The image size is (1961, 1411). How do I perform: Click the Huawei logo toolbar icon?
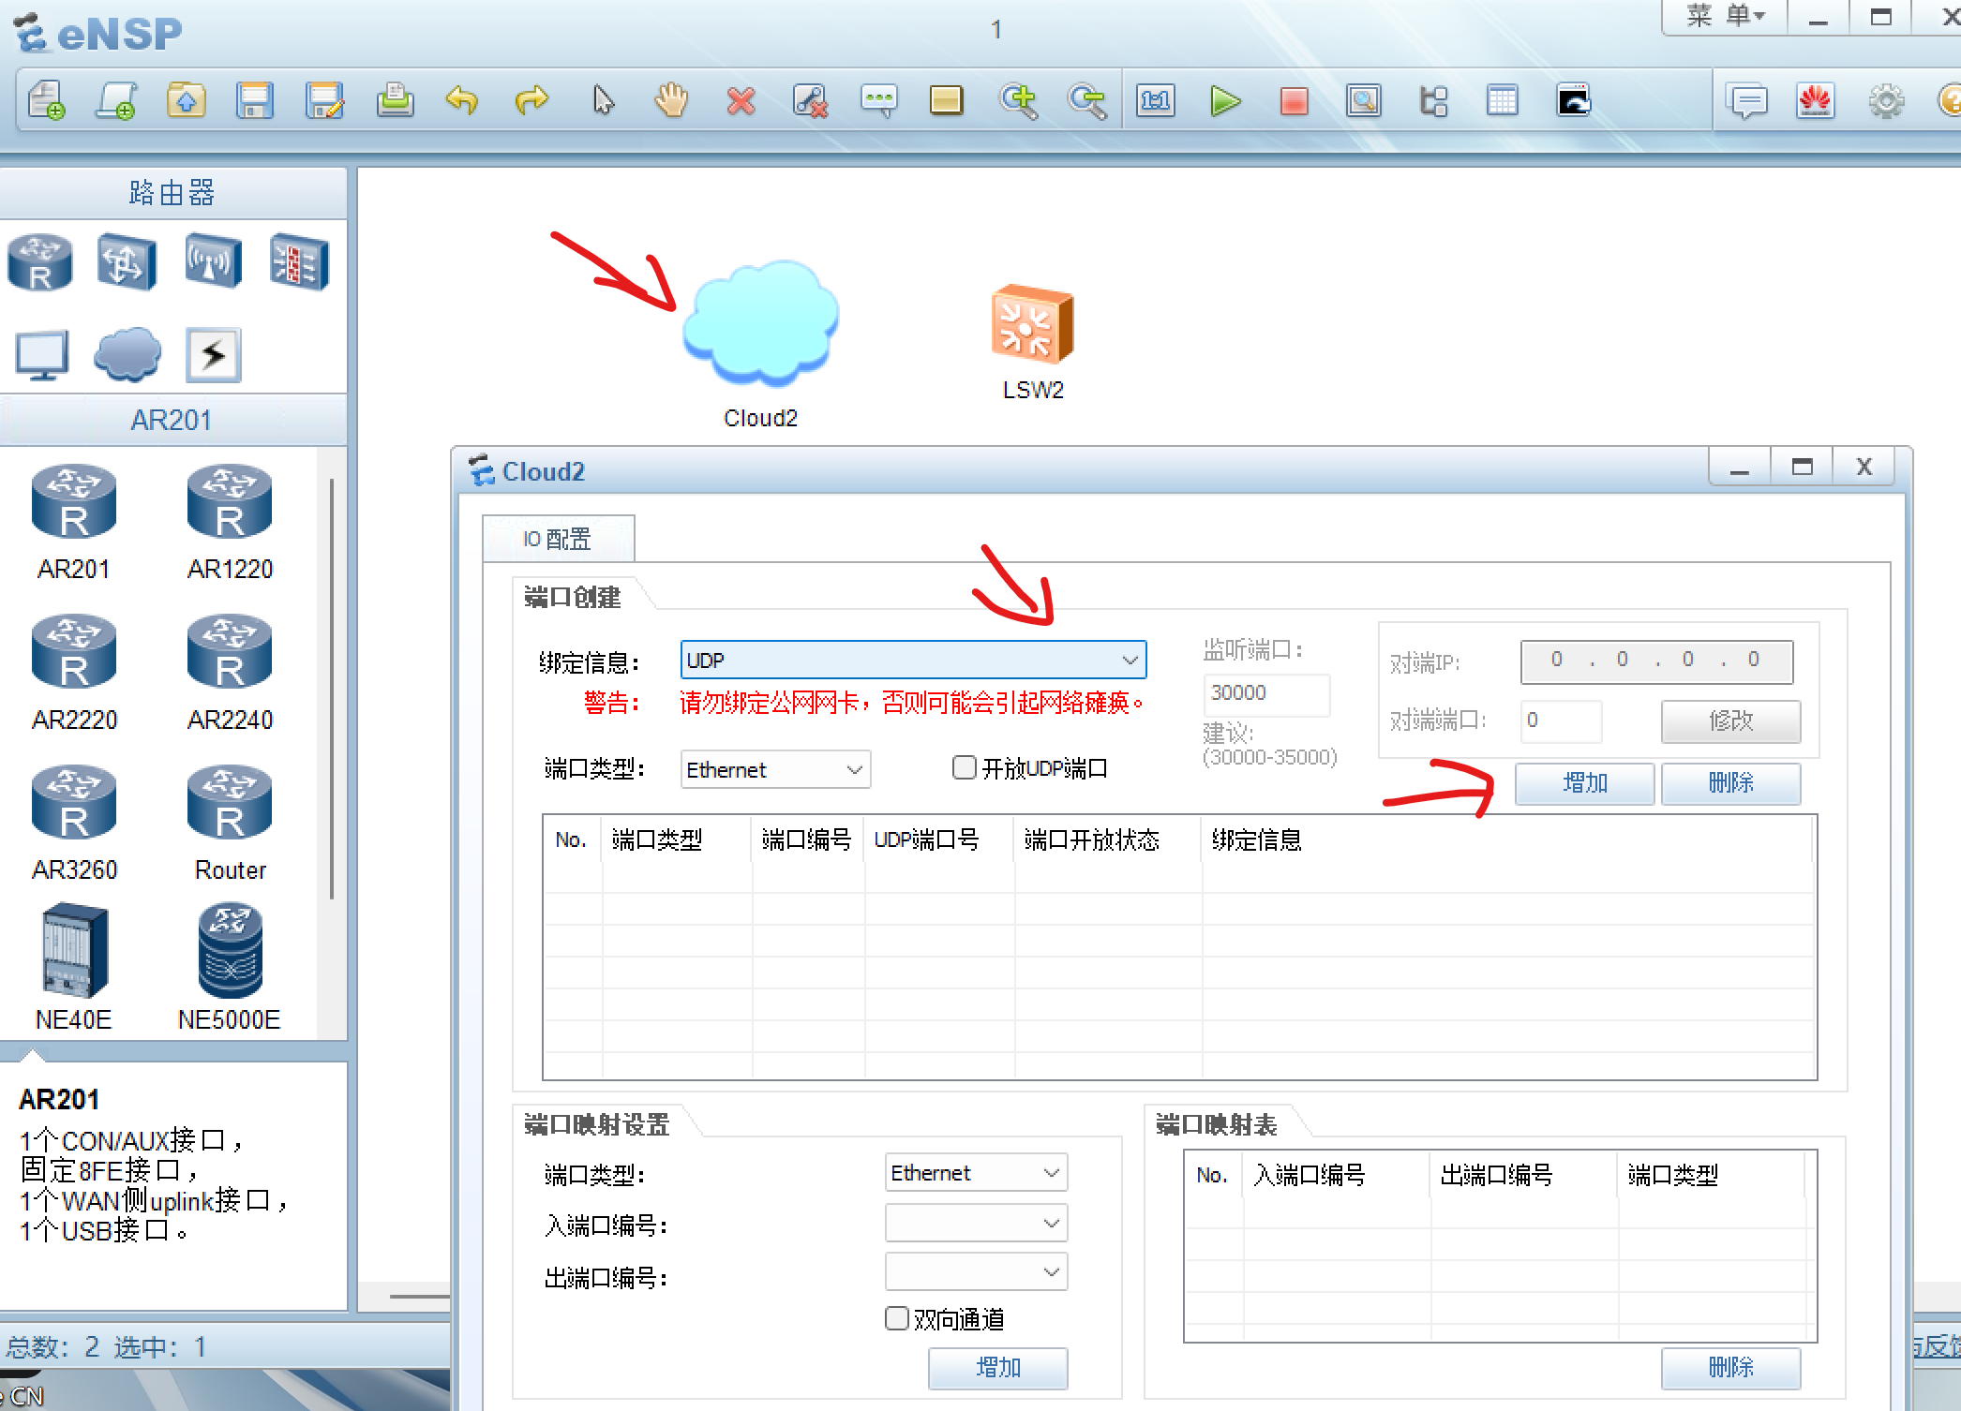coord(1816,100)
